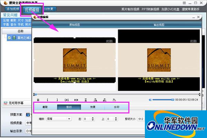
Task: Click the split/center arrows icon
Action: [76, 100]
